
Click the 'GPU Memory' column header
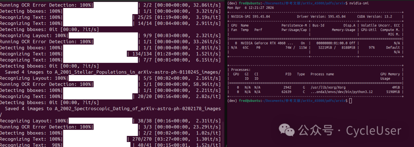click(x=390, y=74)
